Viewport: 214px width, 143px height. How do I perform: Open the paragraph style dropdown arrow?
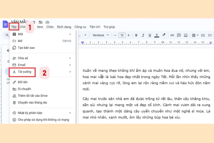[x=85, y=35]
